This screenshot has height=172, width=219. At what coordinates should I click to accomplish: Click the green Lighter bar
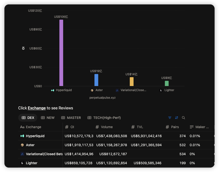pyautogui.click(x=167, y=83)
